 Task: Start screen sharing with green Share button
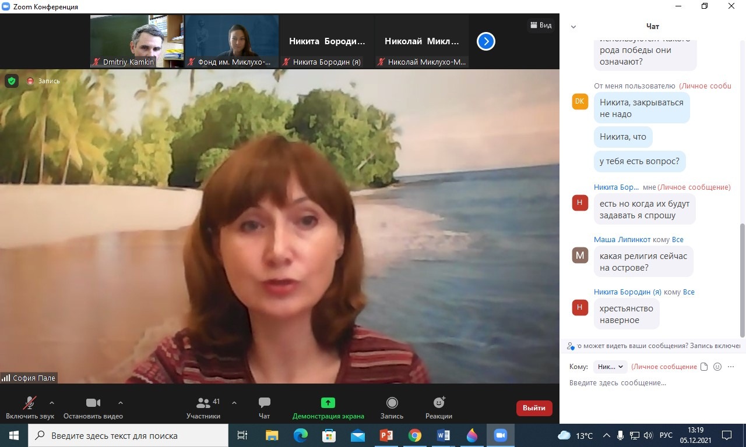pos(328,403)
